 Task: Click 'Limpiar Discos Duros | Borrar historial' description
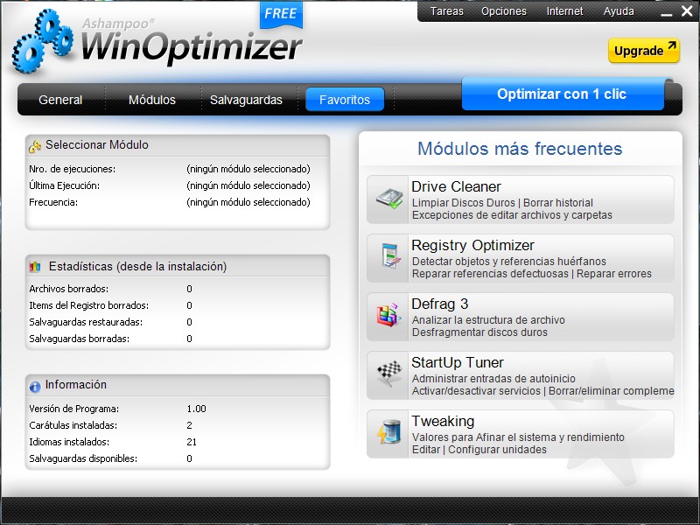[x=502, y=203]
